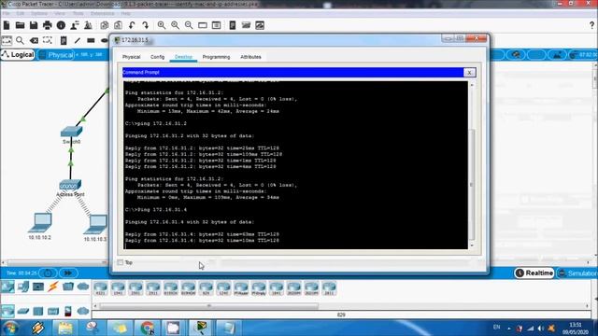Open the Options menu
This screenshot has width=598, height=336.
click(39, 13)
